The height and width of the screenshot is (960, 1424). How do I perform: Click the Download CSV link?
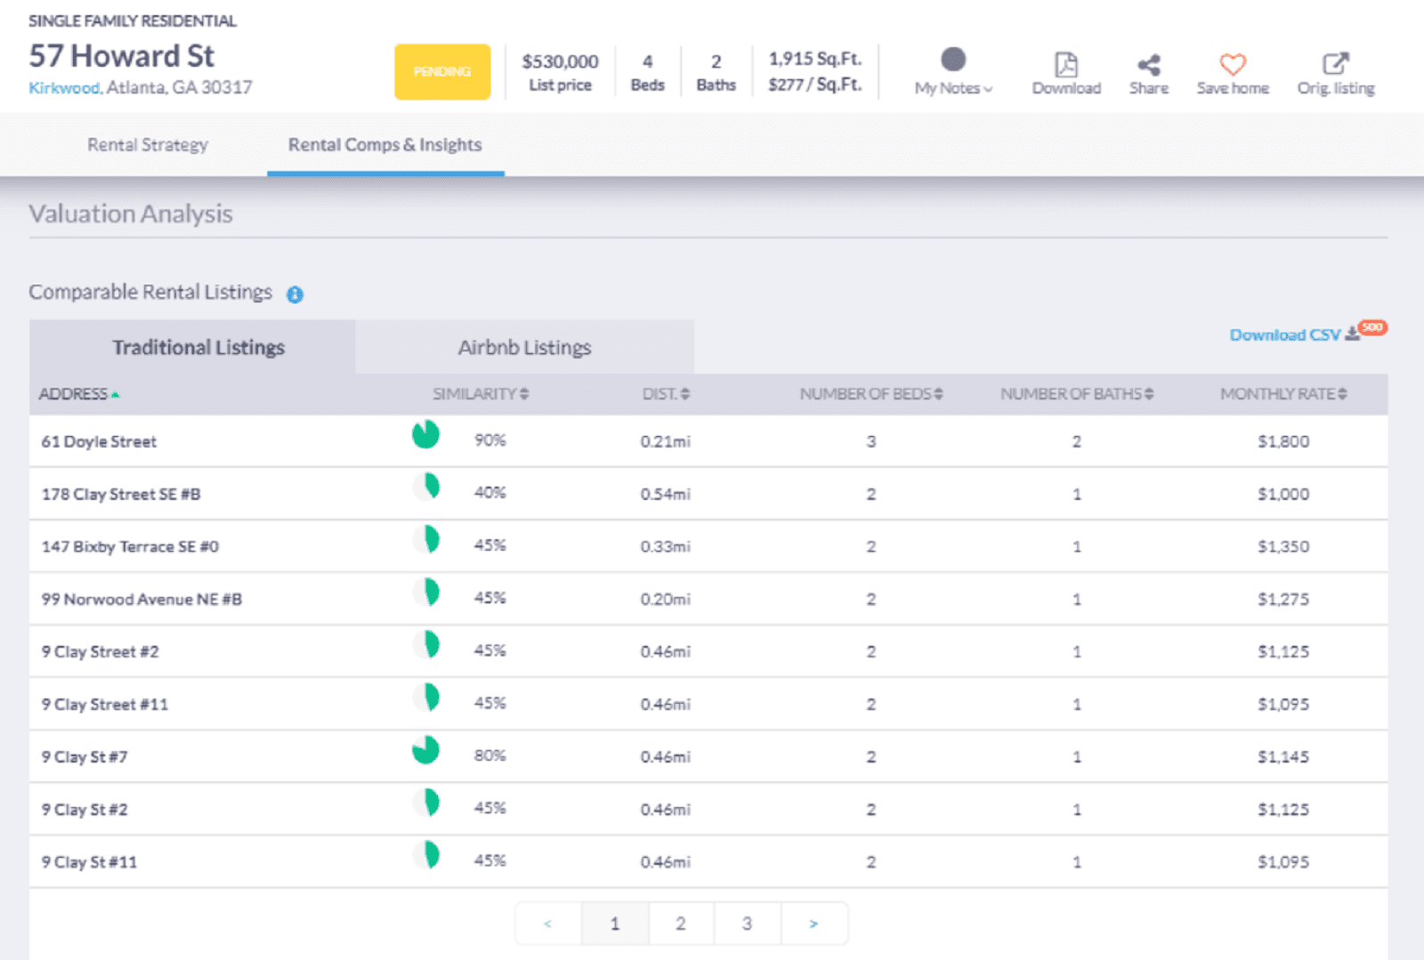(1284, 335)
